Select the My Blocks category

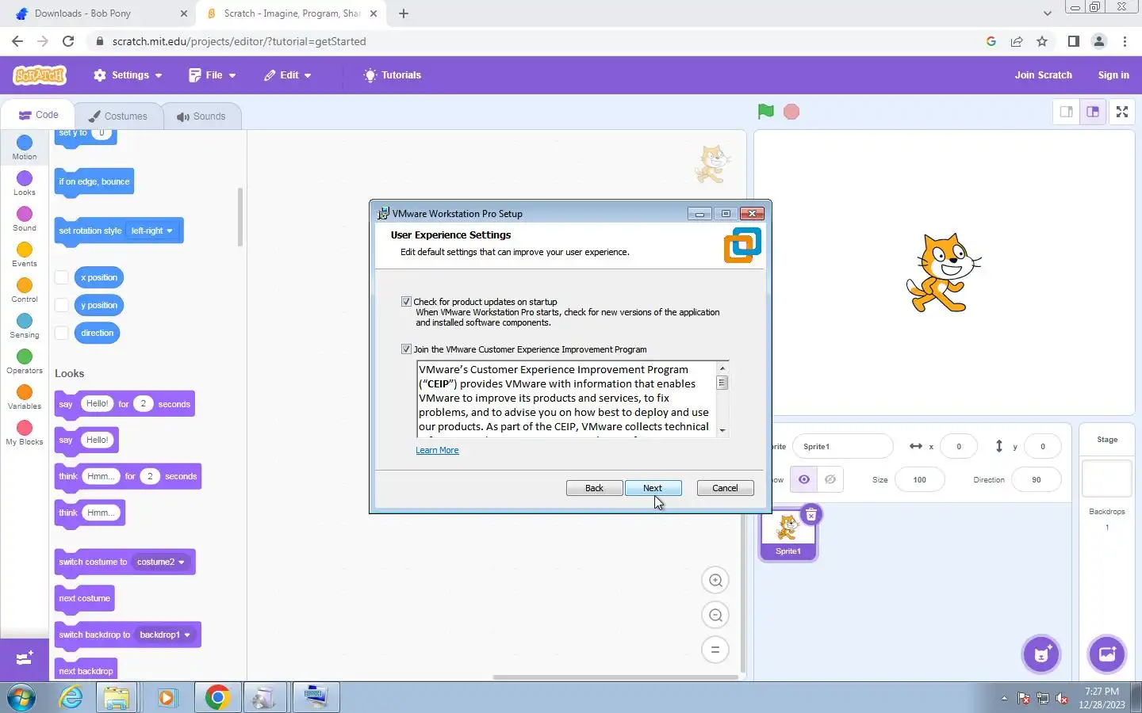pos(25,433)
